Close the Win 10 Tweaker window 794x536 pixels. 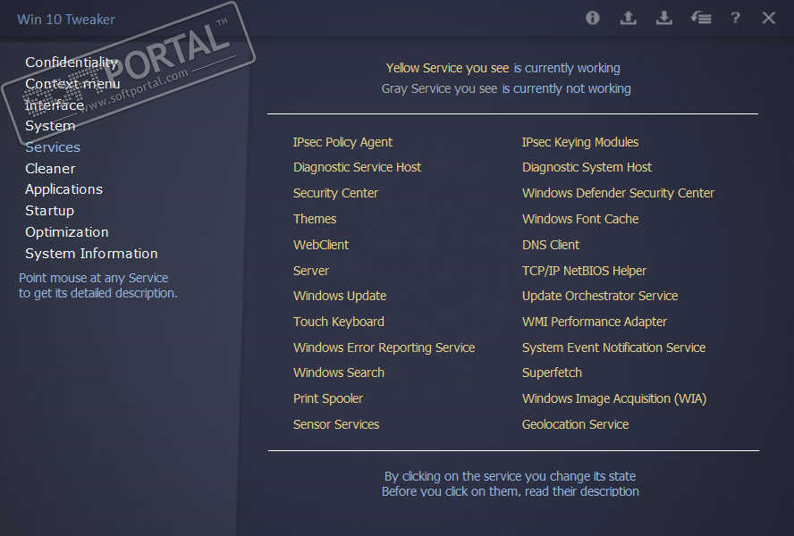[x=769, y=18]
